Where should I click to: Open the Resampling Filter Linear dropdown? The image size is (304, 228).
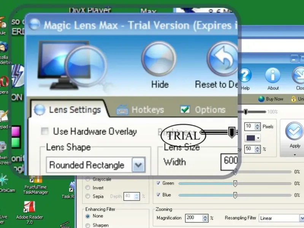point(302,218)
